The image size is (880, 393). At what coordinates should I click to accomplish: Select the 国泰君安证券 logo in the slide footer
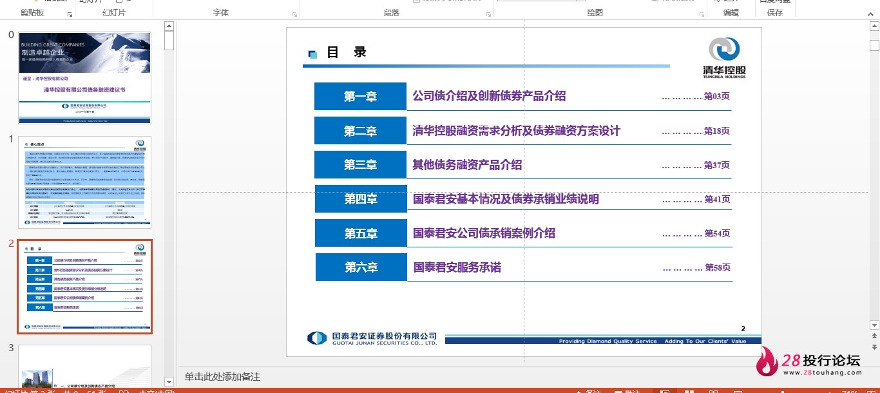click(x=372, y=338)
